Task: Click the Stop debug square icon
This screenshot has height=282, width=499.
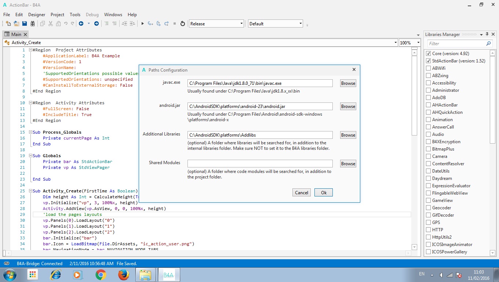Action: [175, 23]
